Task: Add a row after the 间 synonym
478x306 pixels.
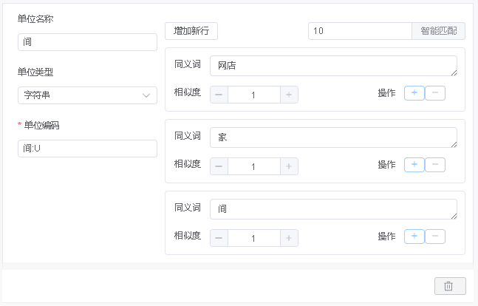Action: 414,237
